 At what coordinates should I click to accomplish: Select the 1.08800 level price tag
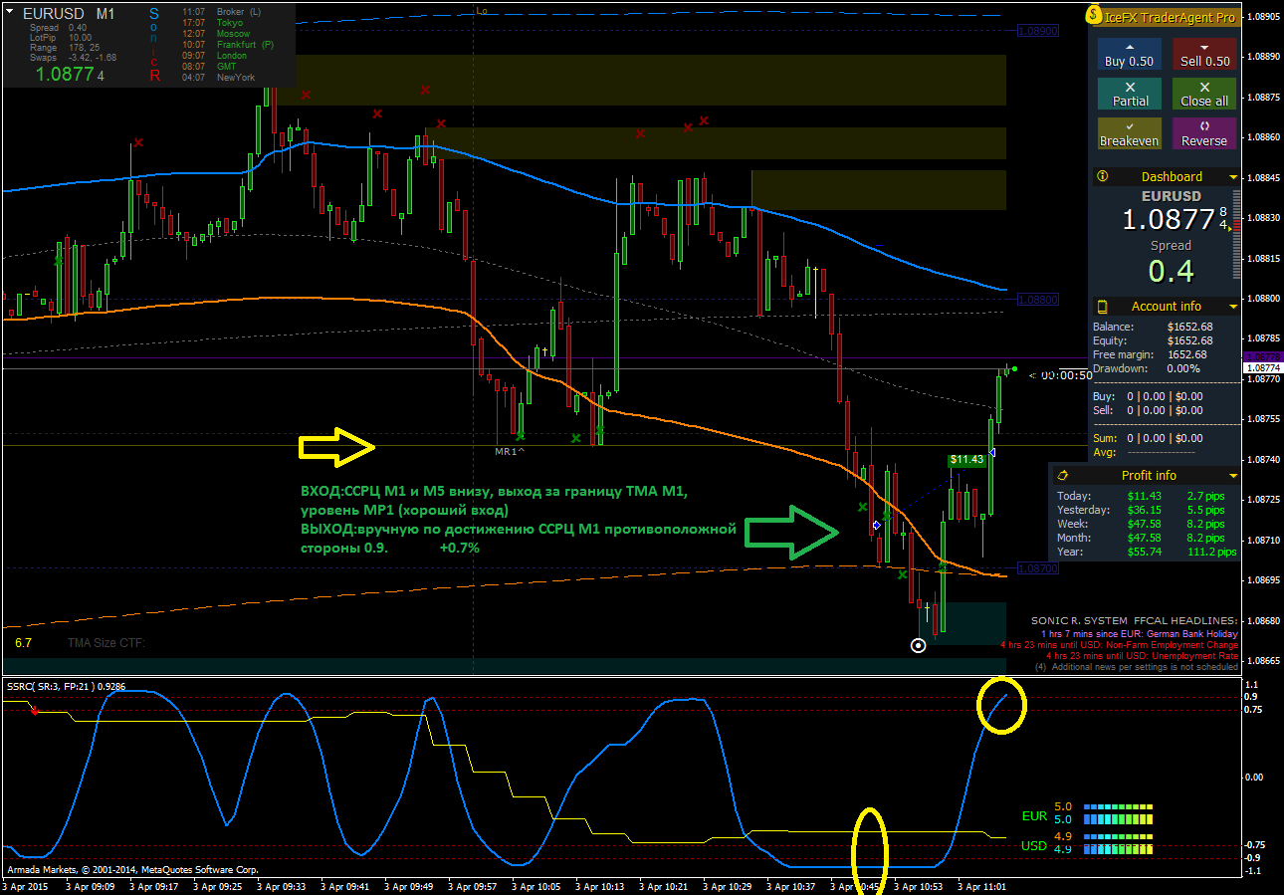point(1038,299)
